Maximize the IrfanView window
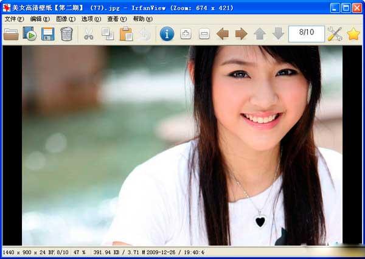Image resolution: width=365 pixels, height=259 pixels. coord(346,8)
